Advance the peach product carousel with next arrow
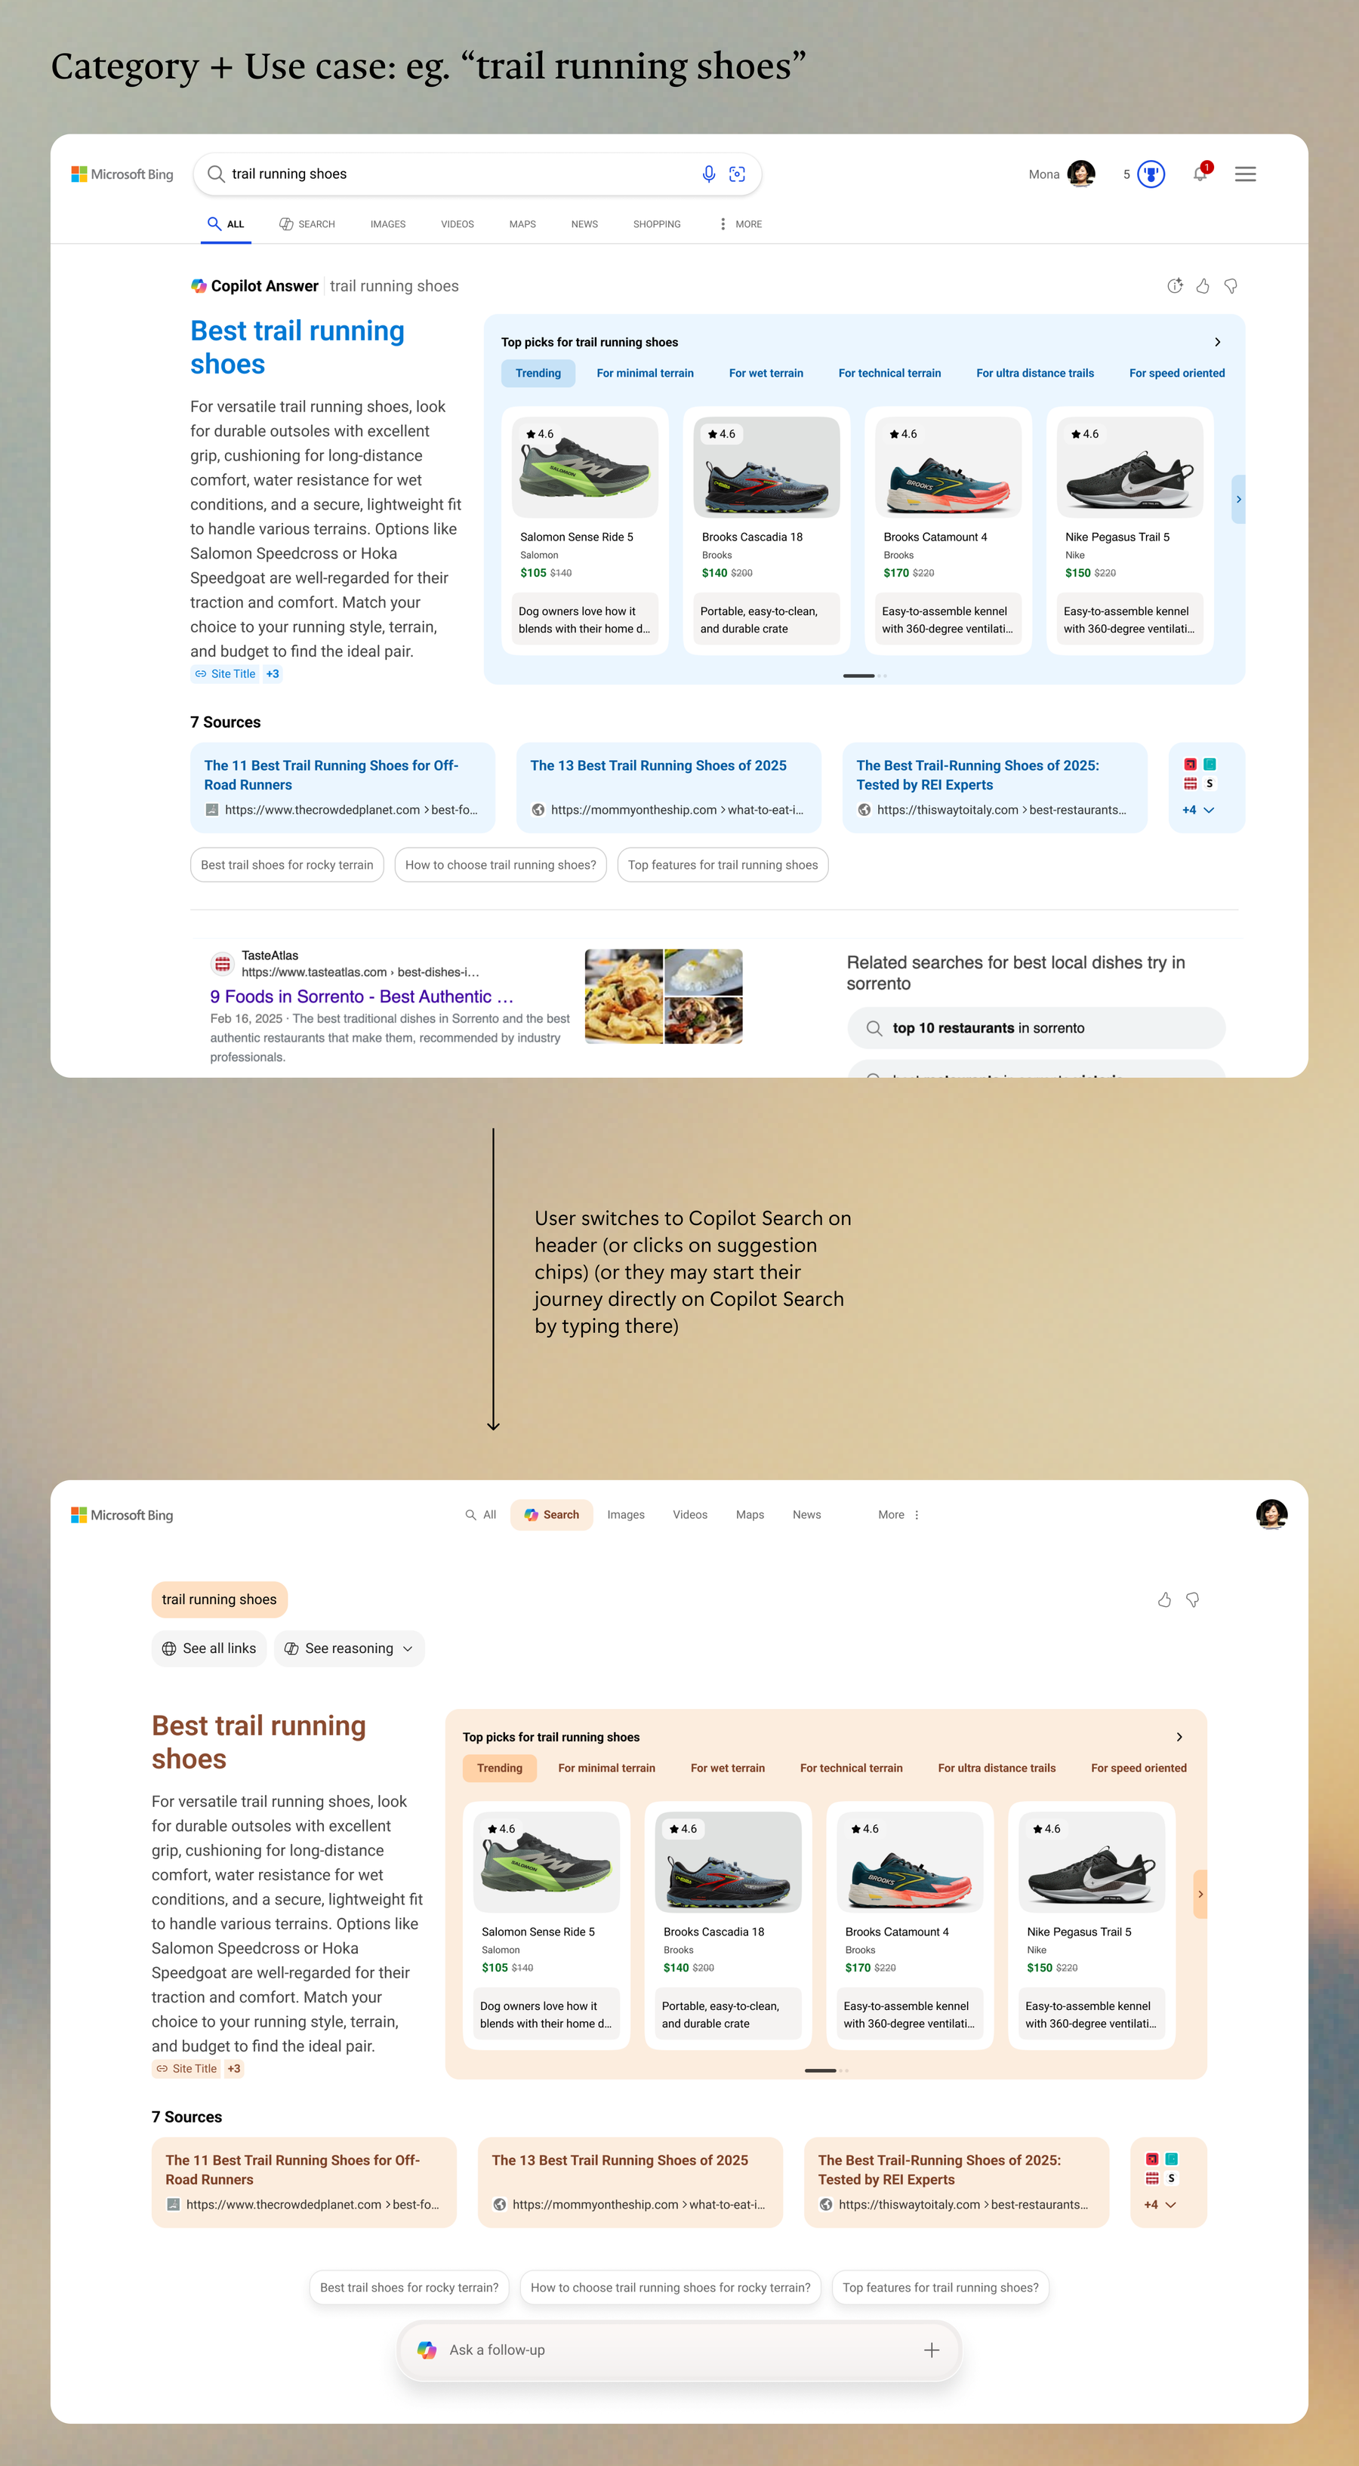The image size is (1359, 2466). [x=1199, y=1892]
